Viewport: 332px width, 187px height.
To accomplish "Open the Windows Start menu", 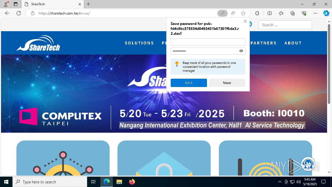I will pos(6,182).
